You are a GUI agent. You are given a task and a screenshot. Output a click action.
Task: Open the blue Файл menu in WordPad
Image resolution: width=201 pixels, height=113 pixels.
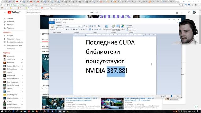[52, 23]
